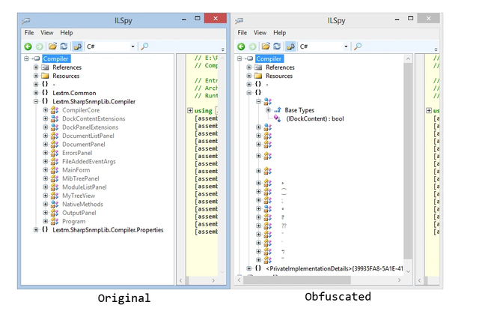Open File menu in Obfuscated ILSpy window

coord(242,33)
